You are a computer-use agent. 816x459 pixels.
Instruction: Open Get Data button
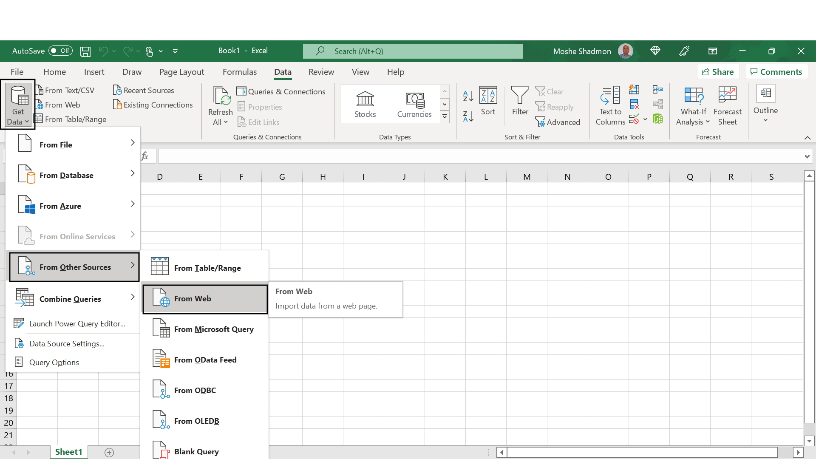point(18,105)
